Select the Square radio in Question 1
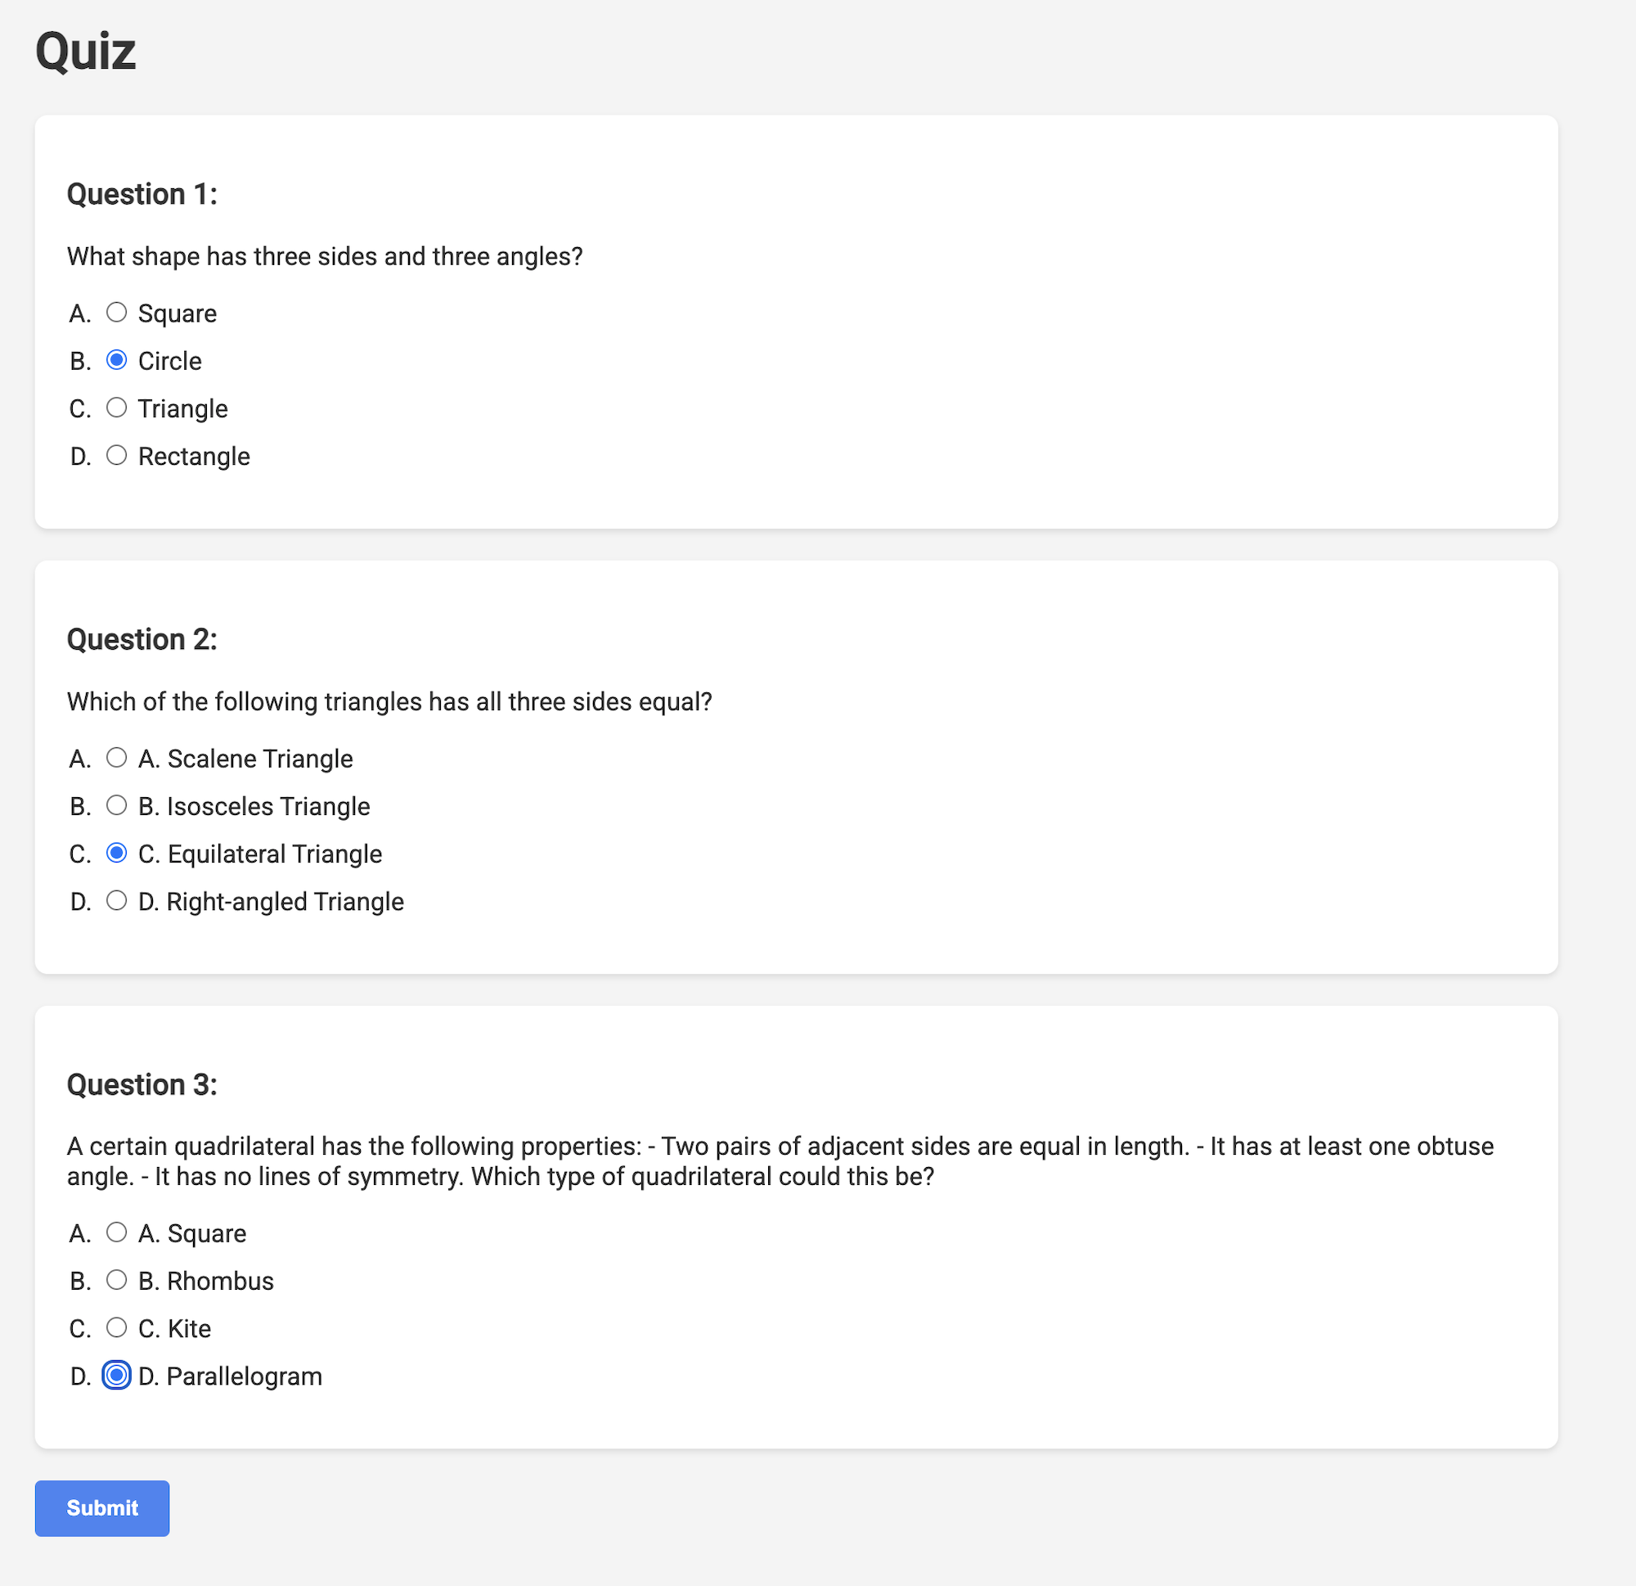This screenshot has width=1636, height=1586. click(x=117, y=313)
